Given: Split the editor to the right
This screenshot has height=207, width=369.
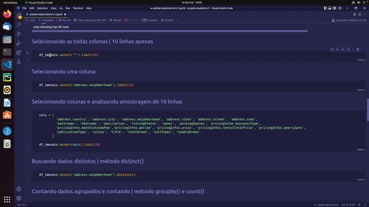Looking at the screenshot, I should pyautogui.click(x=360, y=14).
